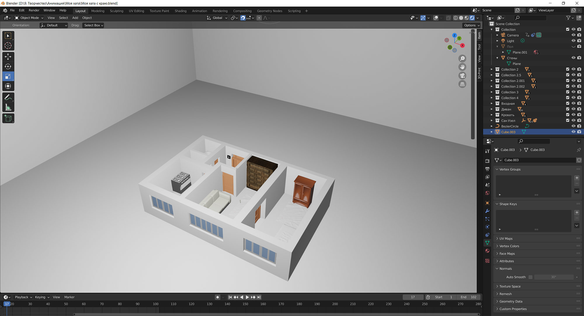Click the End frame field
584x316 pixels.
[x=469, y=297]
